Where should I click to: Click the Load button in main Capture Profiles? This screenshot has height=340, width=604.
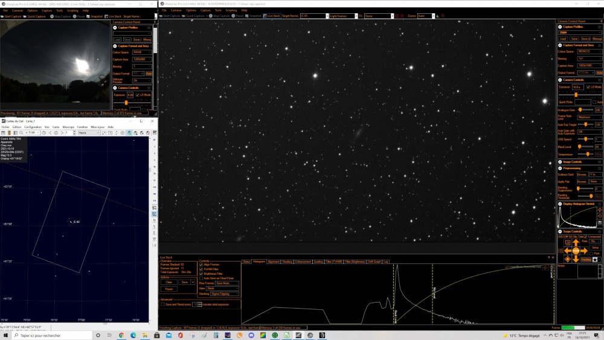point(563,39)
